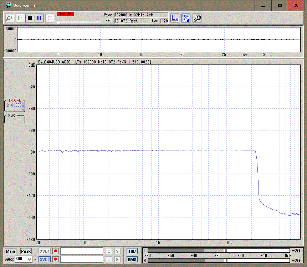This screenshot has width=307, height=267.
Task: Click the waveform display panel
Action: [x=159, y=40]
